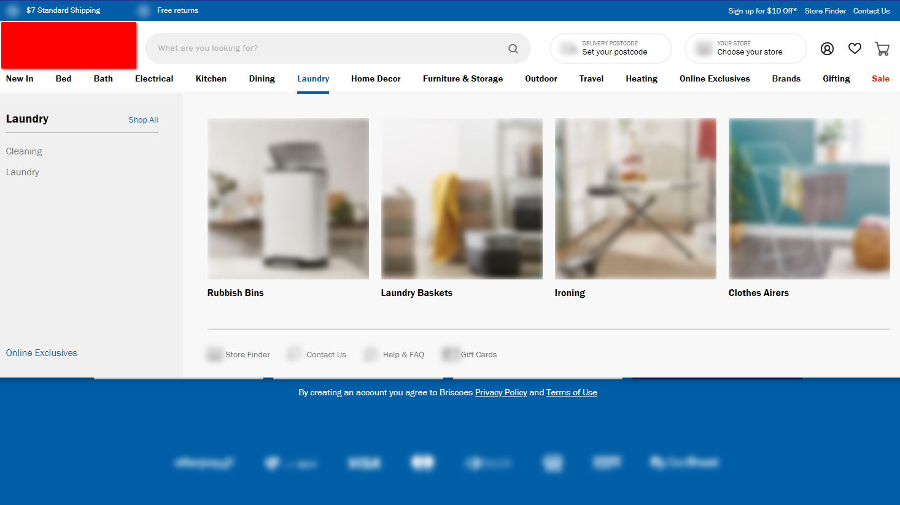Click the Rubbish Bins category image
The height and width of the screenshot is (505, 900).
[x=288, y=199]
